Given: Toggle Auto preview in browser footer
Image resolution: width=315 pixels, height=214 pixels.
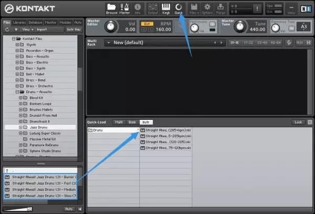Looking at the screenshot, I should (68, 209).
